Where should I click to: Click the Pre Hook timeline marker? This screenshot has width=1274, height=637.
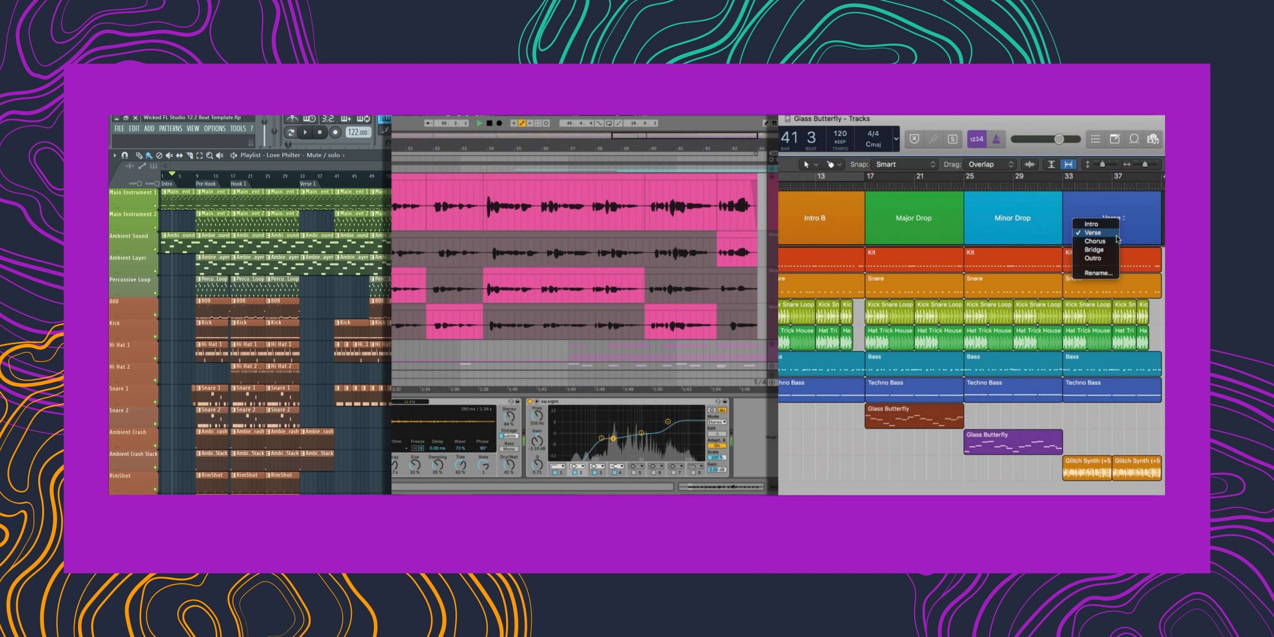tap(206, 184)
